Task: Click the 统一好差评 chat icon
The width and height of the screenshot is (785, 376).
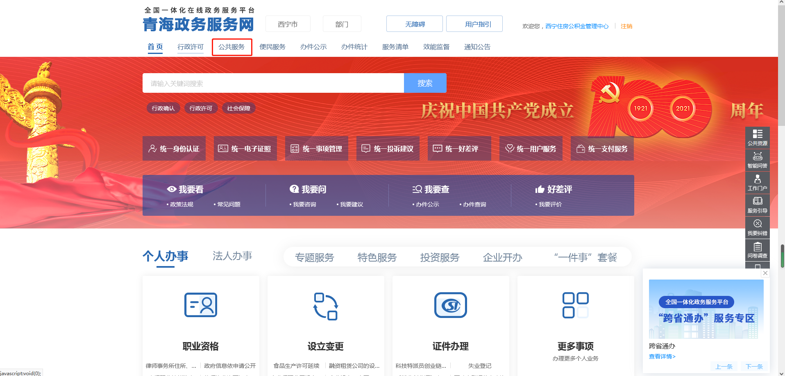Action: tap(437, 148)
